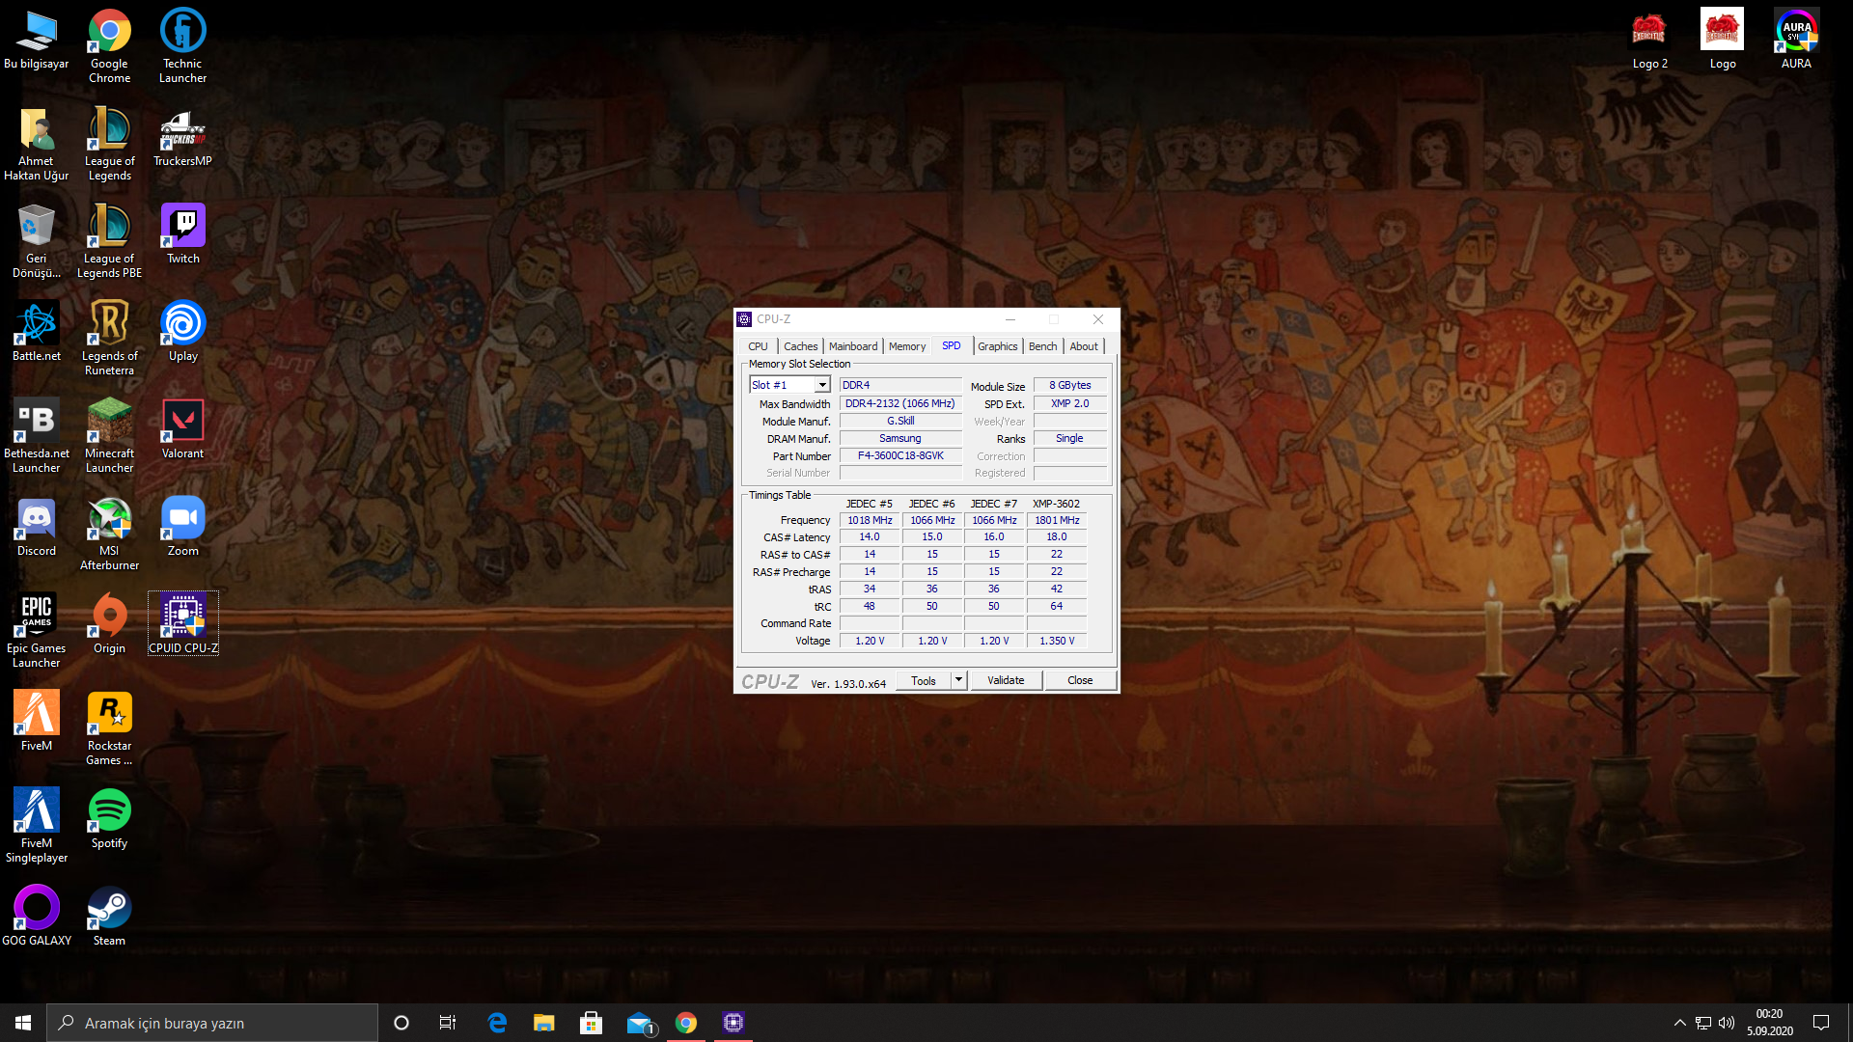1853x1042 pixels.
Task: Switch to the Mainboard tab
Action: [x=852, y=346]
